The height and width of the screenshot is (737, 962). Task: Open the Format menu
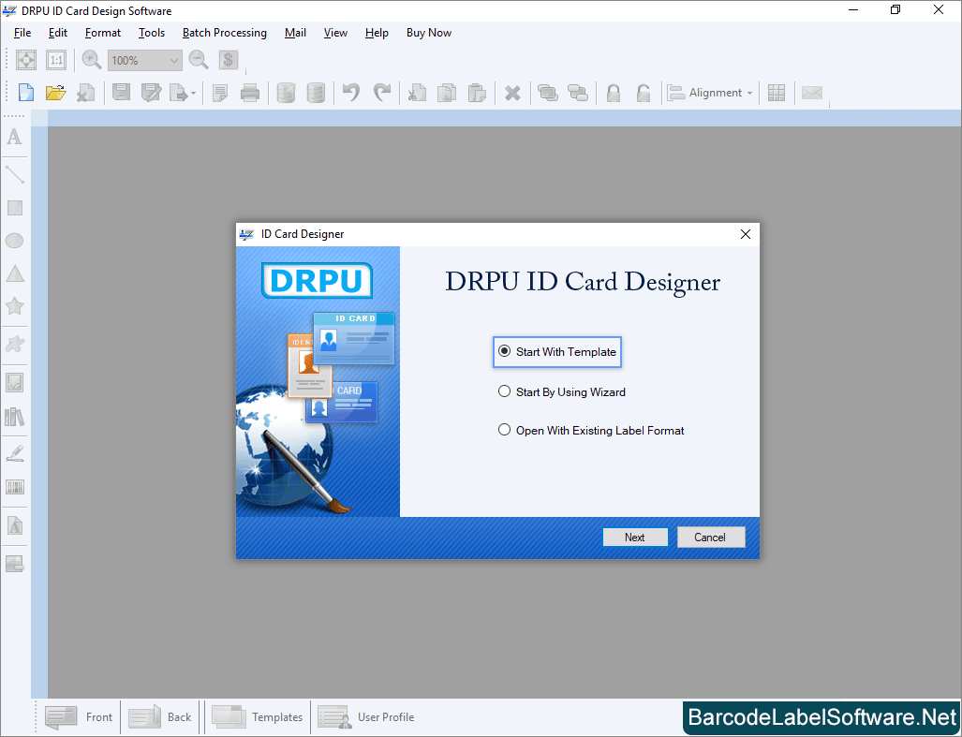point(102,33)
